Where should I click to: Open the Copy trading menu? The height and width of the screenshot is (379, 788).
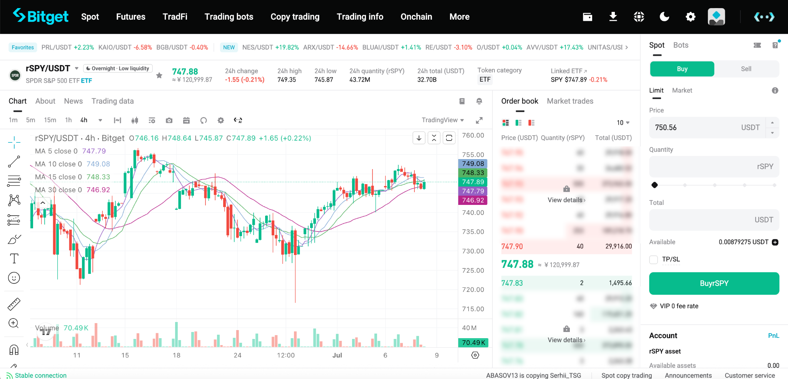(295, 17)
